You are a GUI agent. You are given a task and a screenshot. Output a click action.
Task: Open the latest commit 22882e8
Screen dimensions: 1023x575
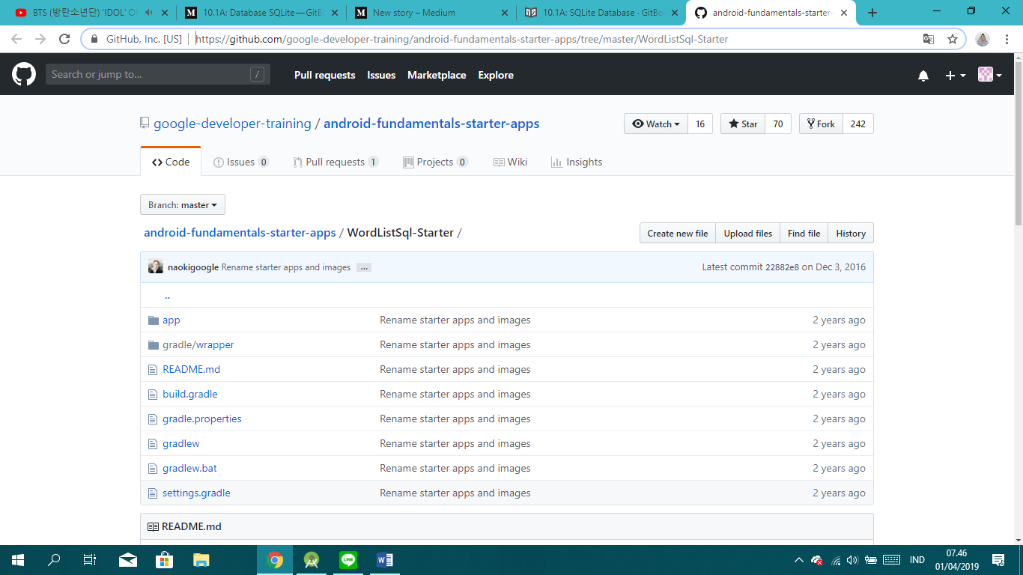click(782, 267)
